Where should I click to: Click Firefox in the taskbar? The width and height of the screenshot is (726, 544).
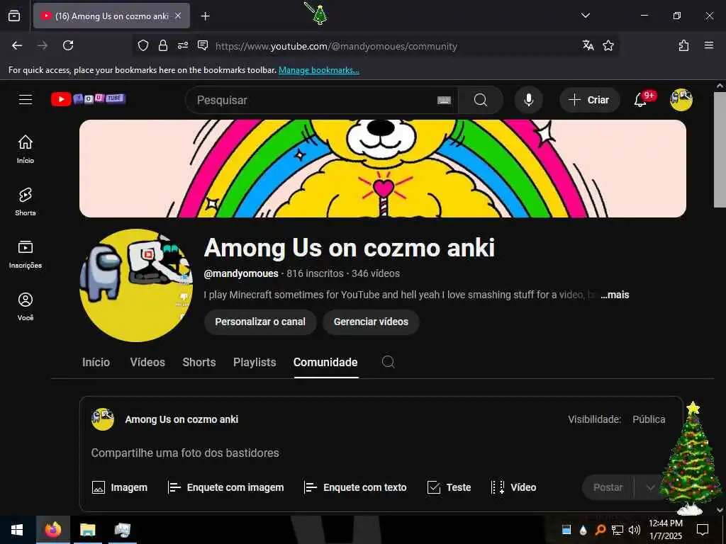52,530
